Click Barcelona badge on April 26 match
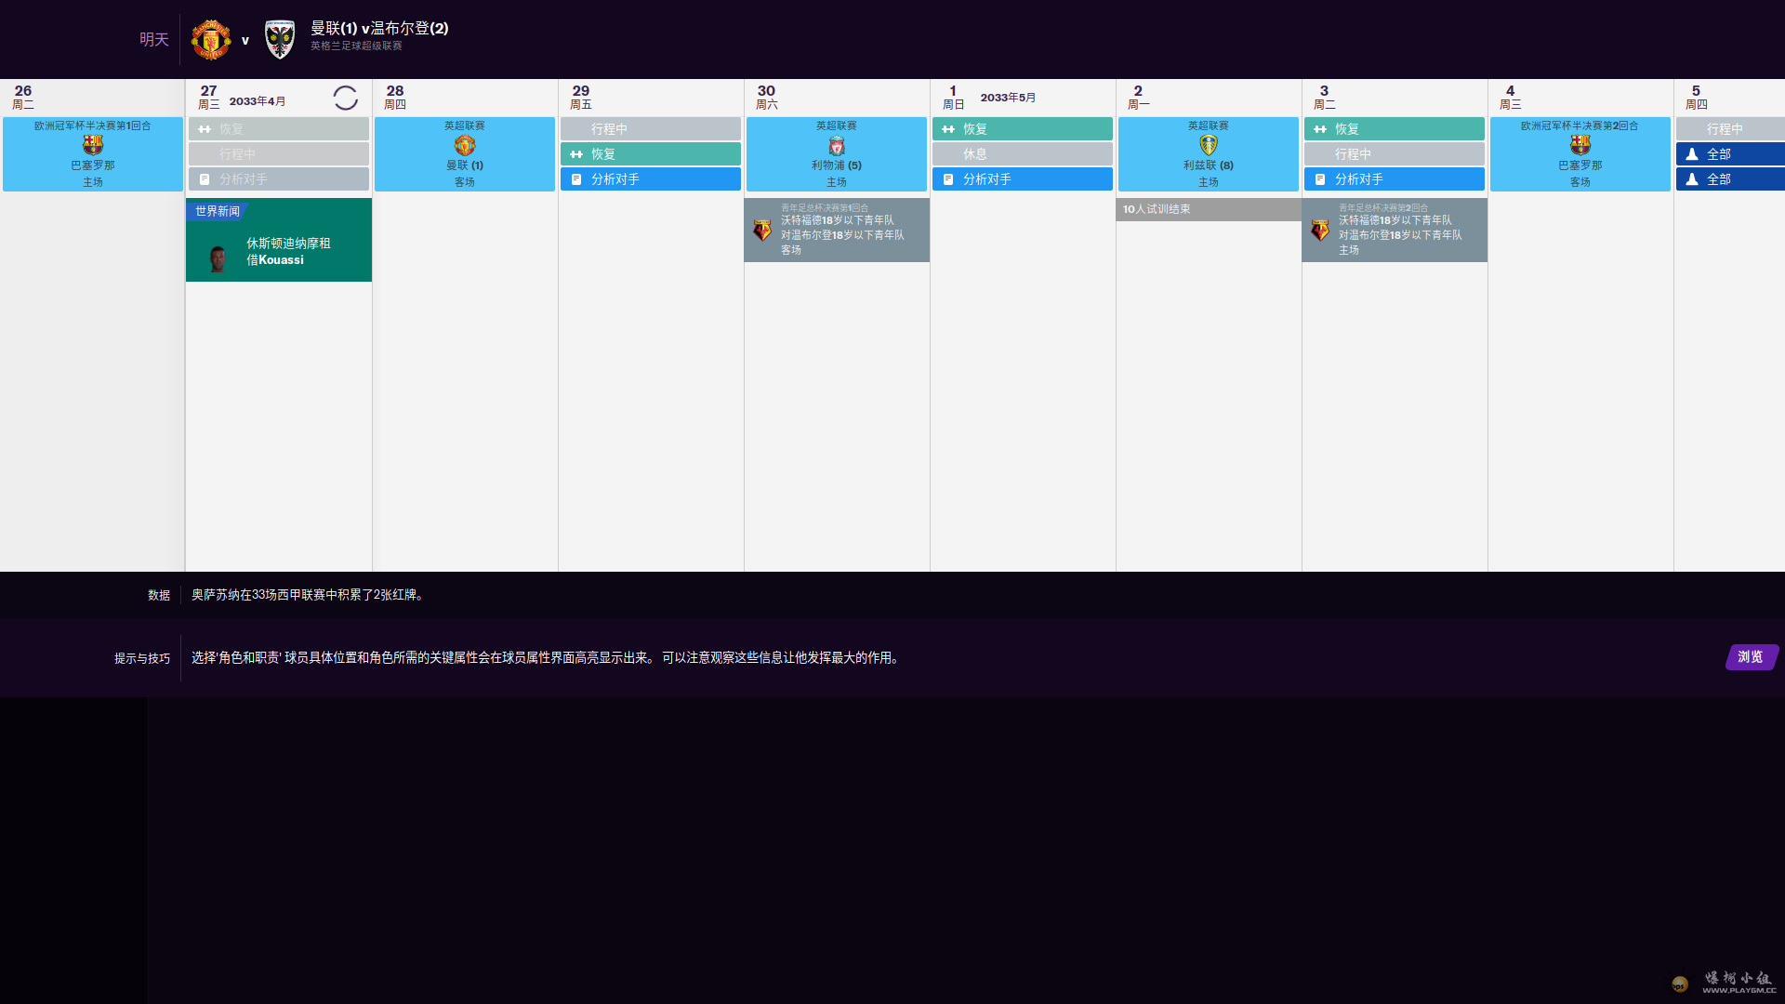Viewport: 1785px width, 1004px height. (93, 145)
